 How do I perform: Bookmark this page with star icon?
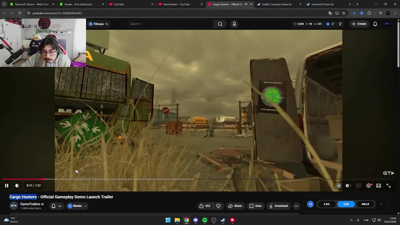(344, 13)
